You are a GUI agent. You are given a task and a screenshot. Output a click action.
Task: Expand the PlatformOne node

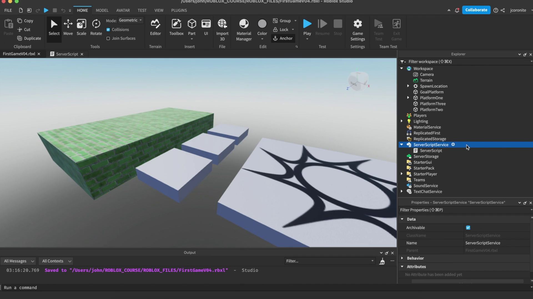pyautogui.click(x=408, y=97)
